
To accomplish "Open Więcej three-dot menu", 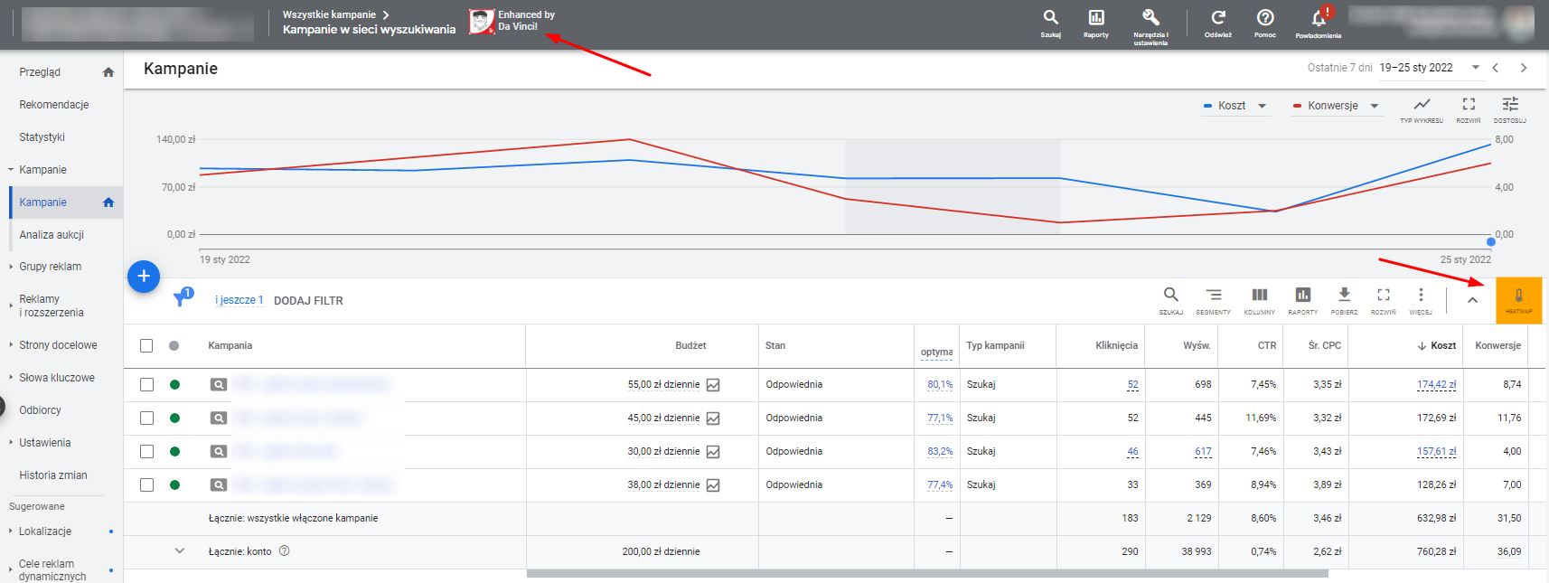I will 1421,300.
